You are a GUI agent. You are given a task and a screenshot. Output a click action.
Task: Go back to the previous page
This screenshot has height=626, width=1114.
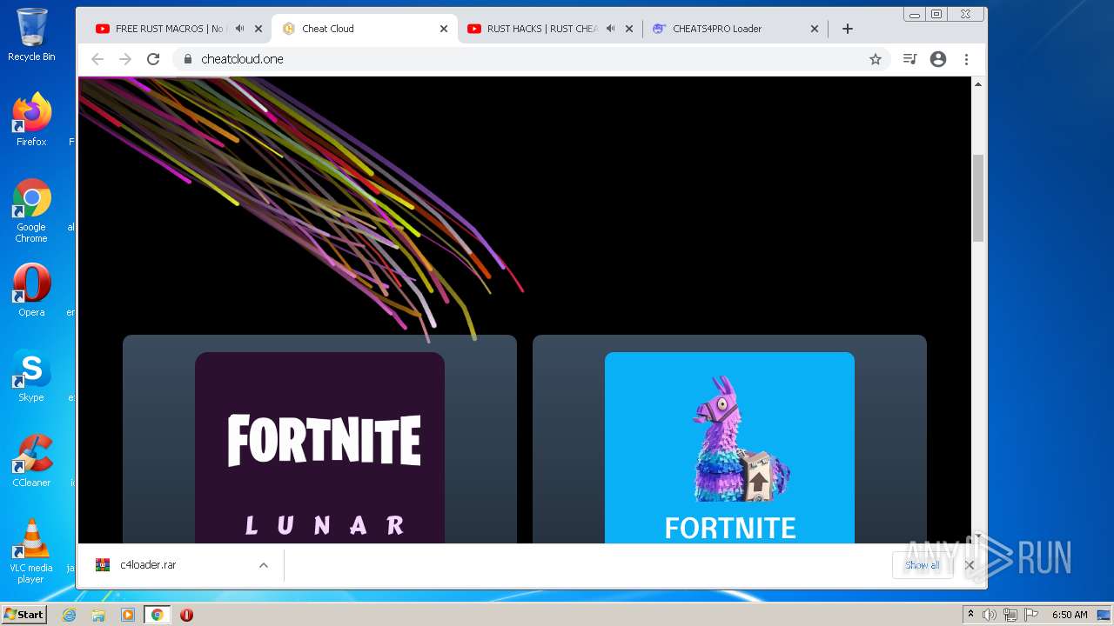[97, 59]
